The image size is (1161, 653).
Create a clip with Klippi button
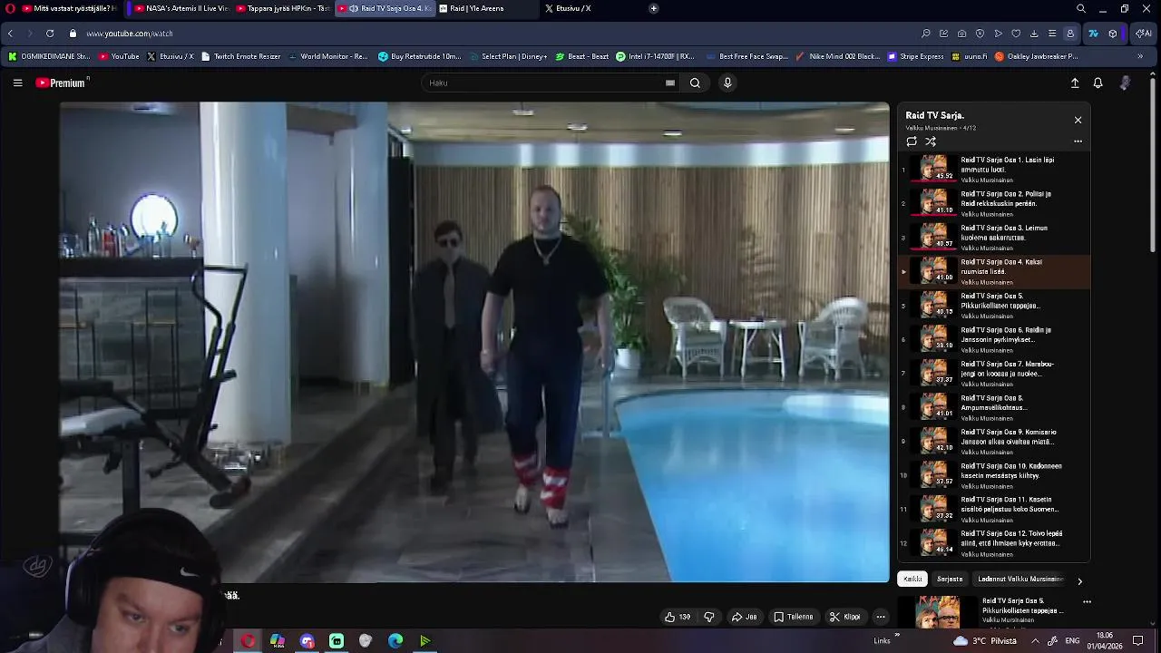844,617
